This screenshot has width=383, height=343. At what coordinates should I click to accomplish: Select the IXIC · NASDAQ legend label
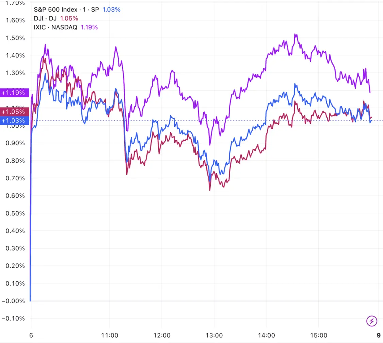(x=55, y=27)
